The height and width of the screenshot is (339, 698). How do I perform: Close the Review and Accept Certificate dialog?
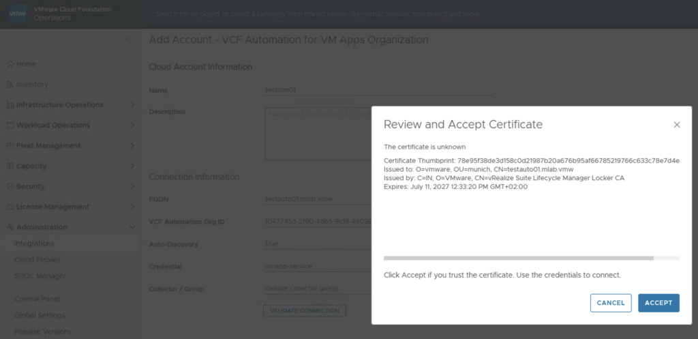[676, 125]
